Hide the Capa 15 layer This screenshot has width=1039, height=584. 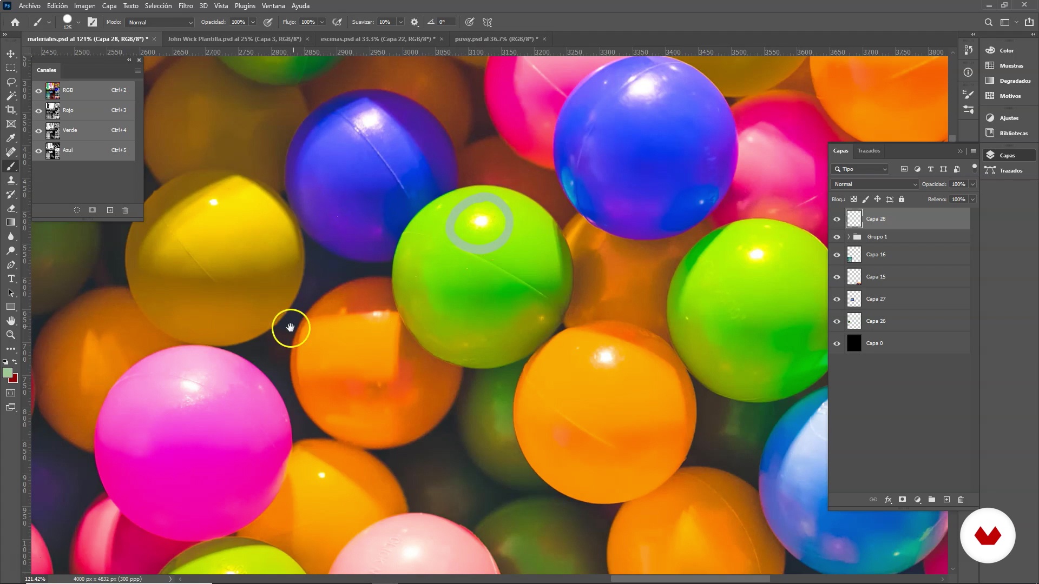(x=837, y=277)
